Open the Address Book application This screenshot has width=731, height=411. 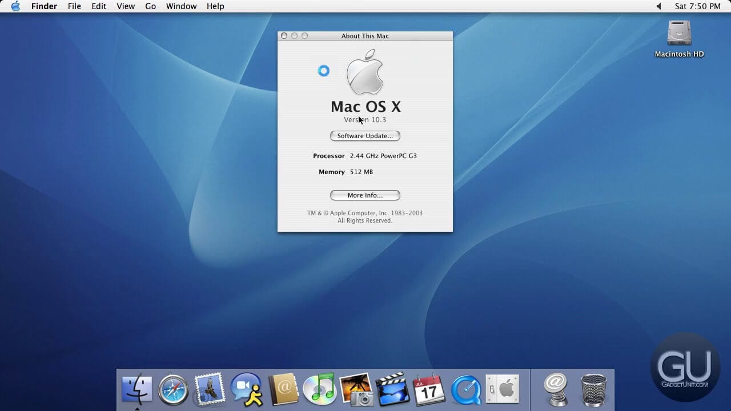pyautogui.click(x=283, y=389)
